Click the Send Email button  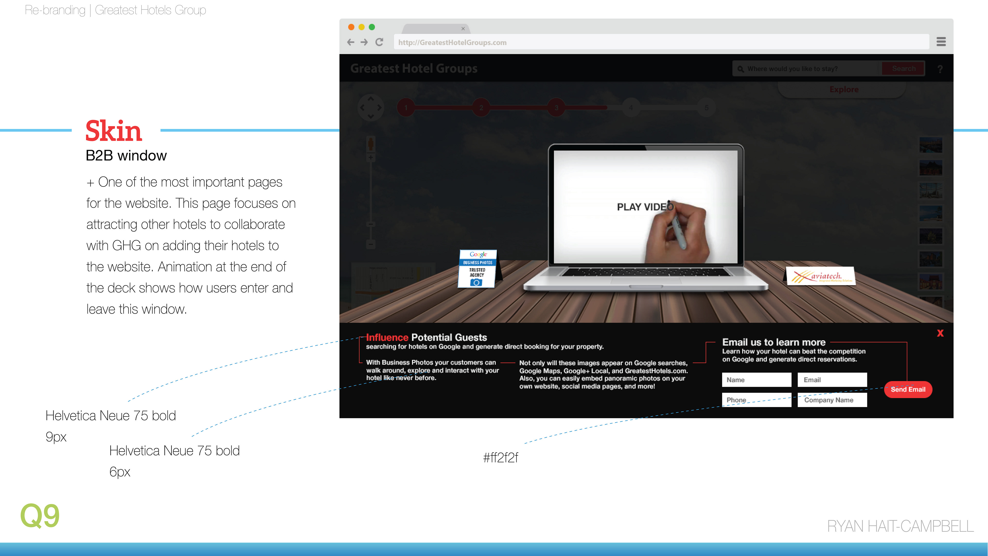[x=908, y=390]
